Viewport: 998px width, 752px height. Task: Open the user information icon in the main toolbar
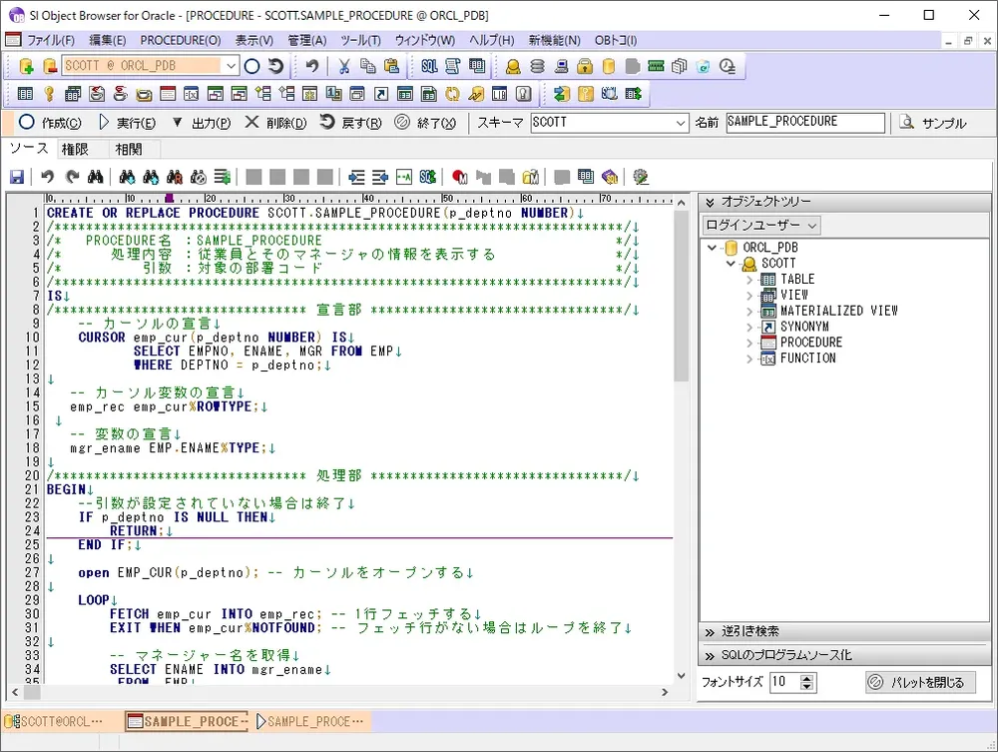point(513,66)
